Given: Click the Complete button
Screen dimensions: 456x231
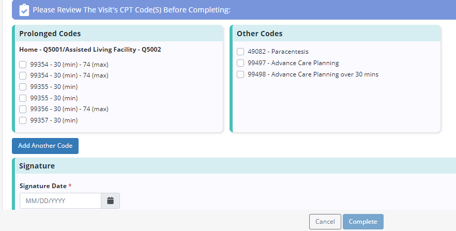Looking at the screenshot, I should (363, 222).
